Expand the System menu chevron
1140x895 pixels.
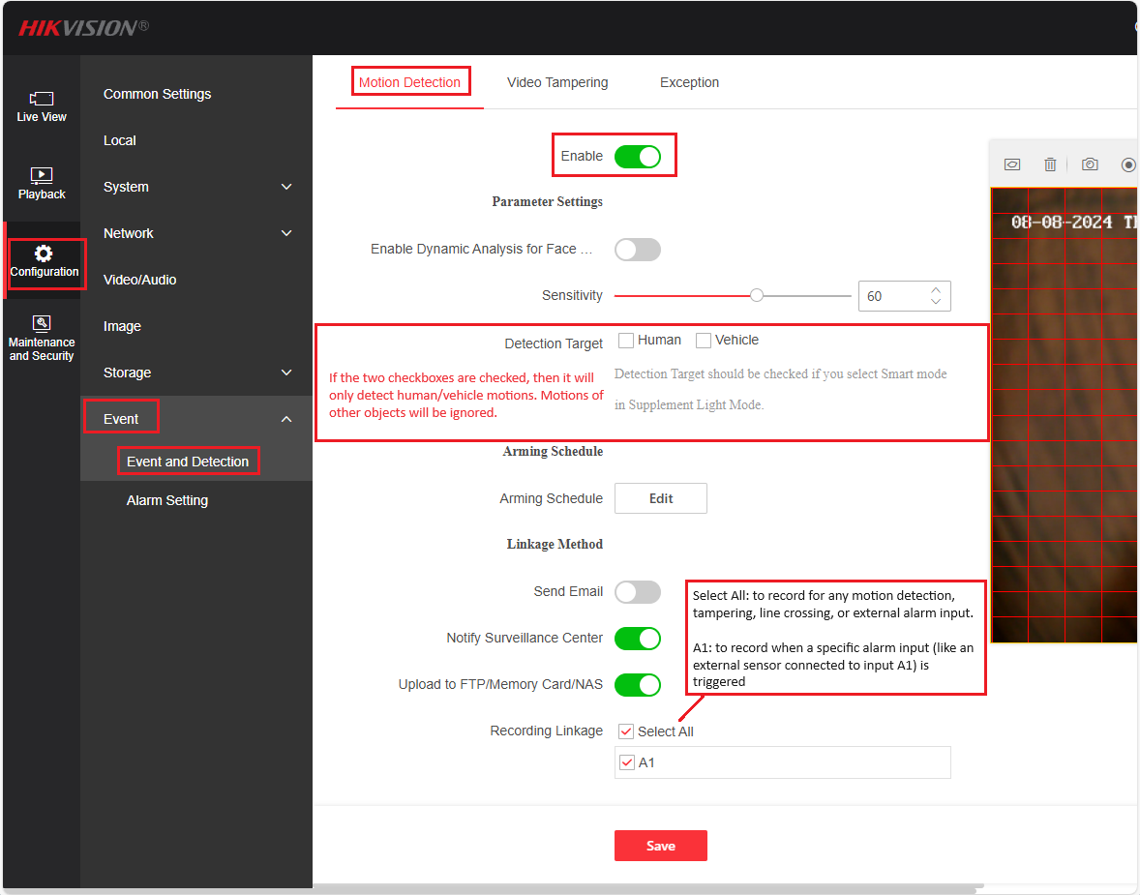[286, 187]
